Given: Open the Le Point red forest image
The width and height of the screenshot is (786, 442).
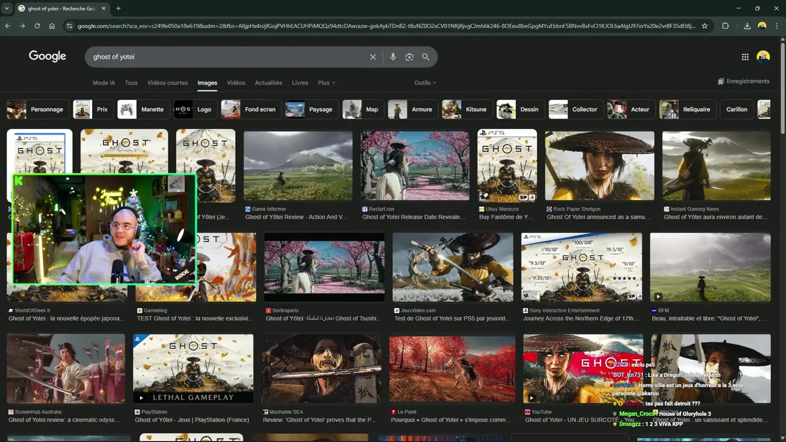Looking at the screenshot, I should pos(452,368).
